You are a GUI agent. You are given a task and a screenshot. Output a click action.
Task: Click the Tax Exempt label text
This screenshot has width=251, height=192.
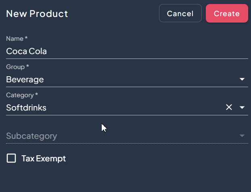(x=44, y=159)
